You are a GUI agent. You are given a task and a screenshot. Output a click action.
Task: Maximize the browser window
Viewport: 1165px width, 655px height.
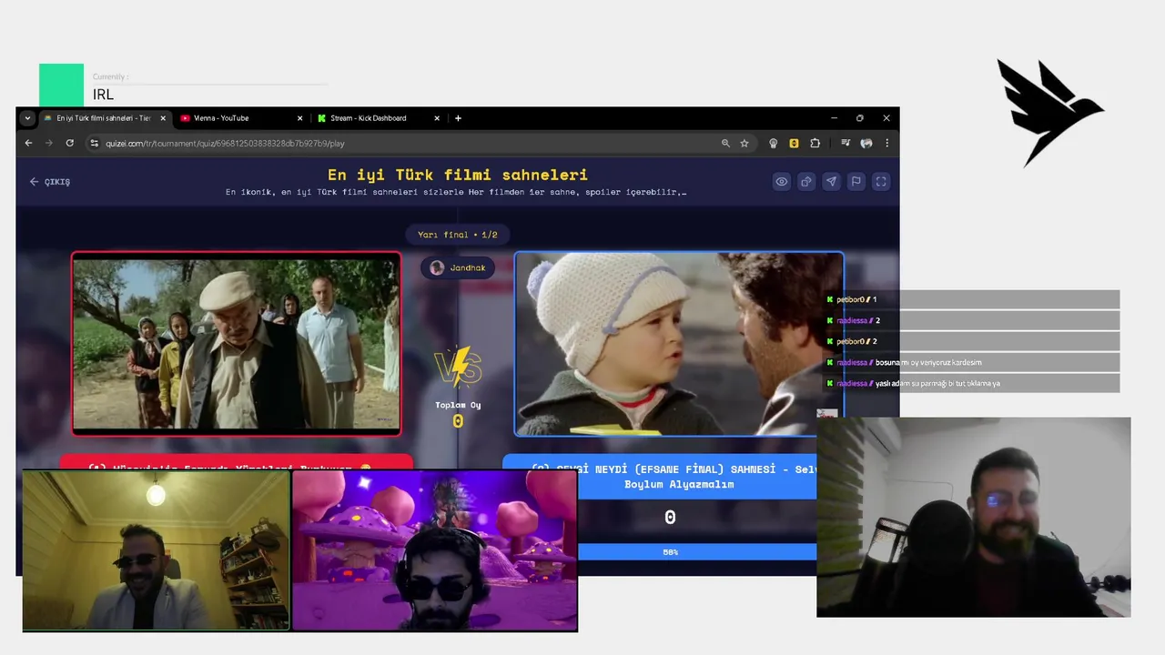pos(860,118)
